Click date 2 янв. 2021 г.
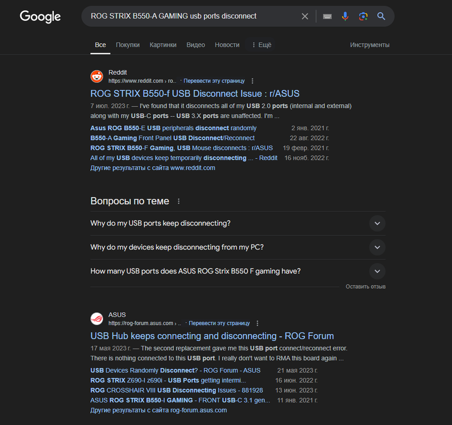 [x=310, y=128]
